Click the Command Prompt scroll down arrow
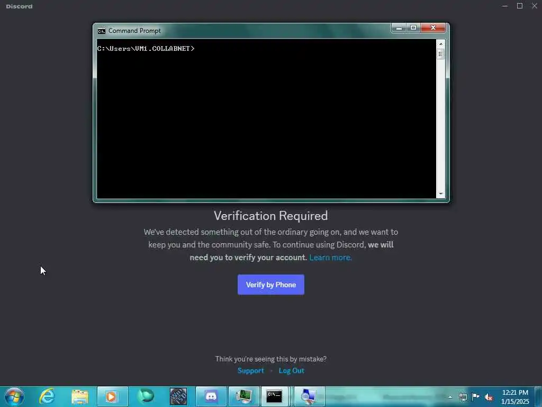The height and width of the screenshot is (407, 542). pos(441,194)
